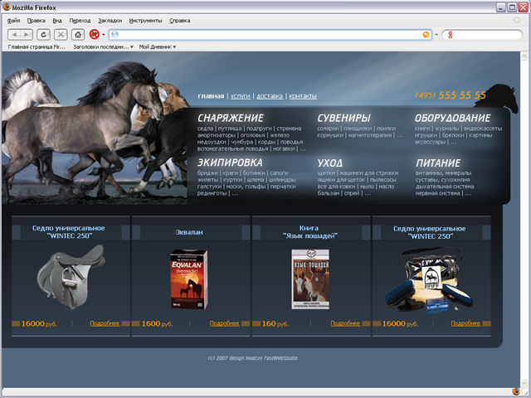
Task: Click the (495) 555 55 55 phone number
Action: click(x=451, y=95)
